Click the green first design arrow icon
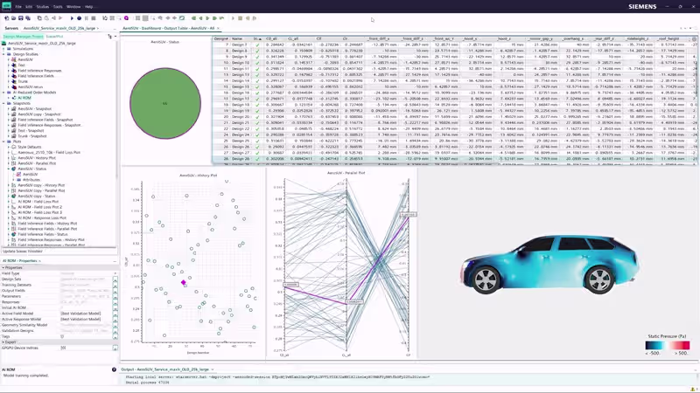This screenshot has height=393, width=700. (x=193, y=18)
